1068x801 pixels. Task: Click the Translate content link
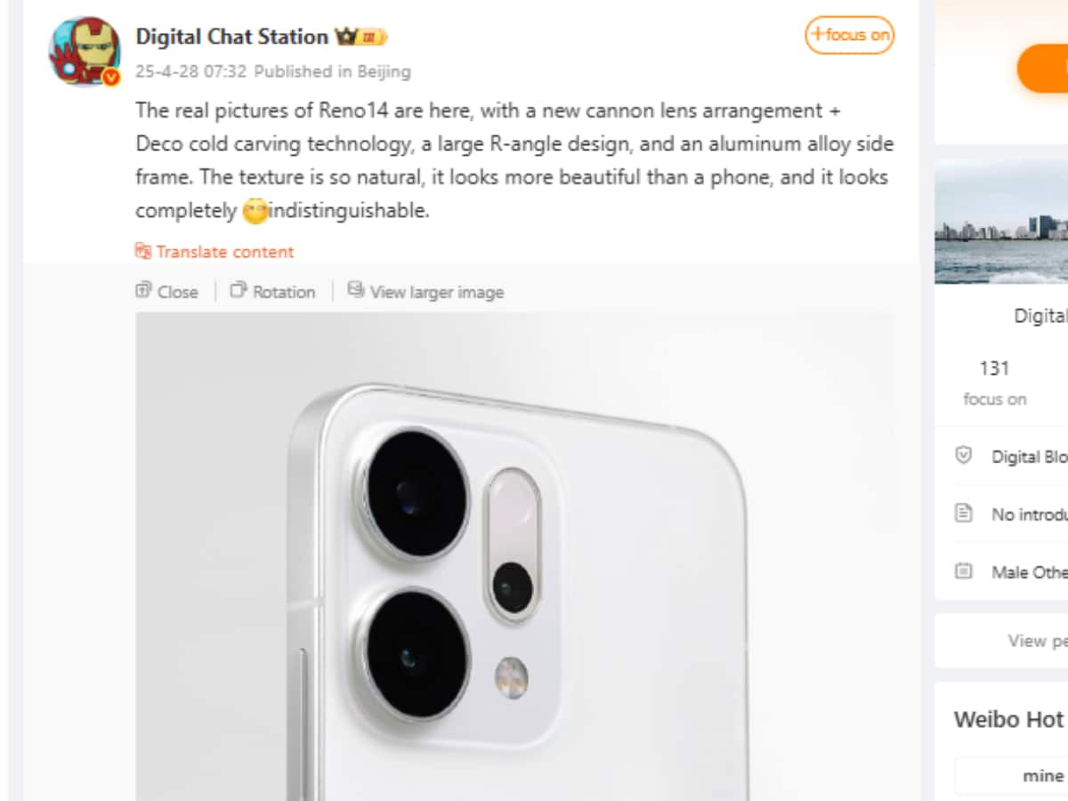coord(225,252)
